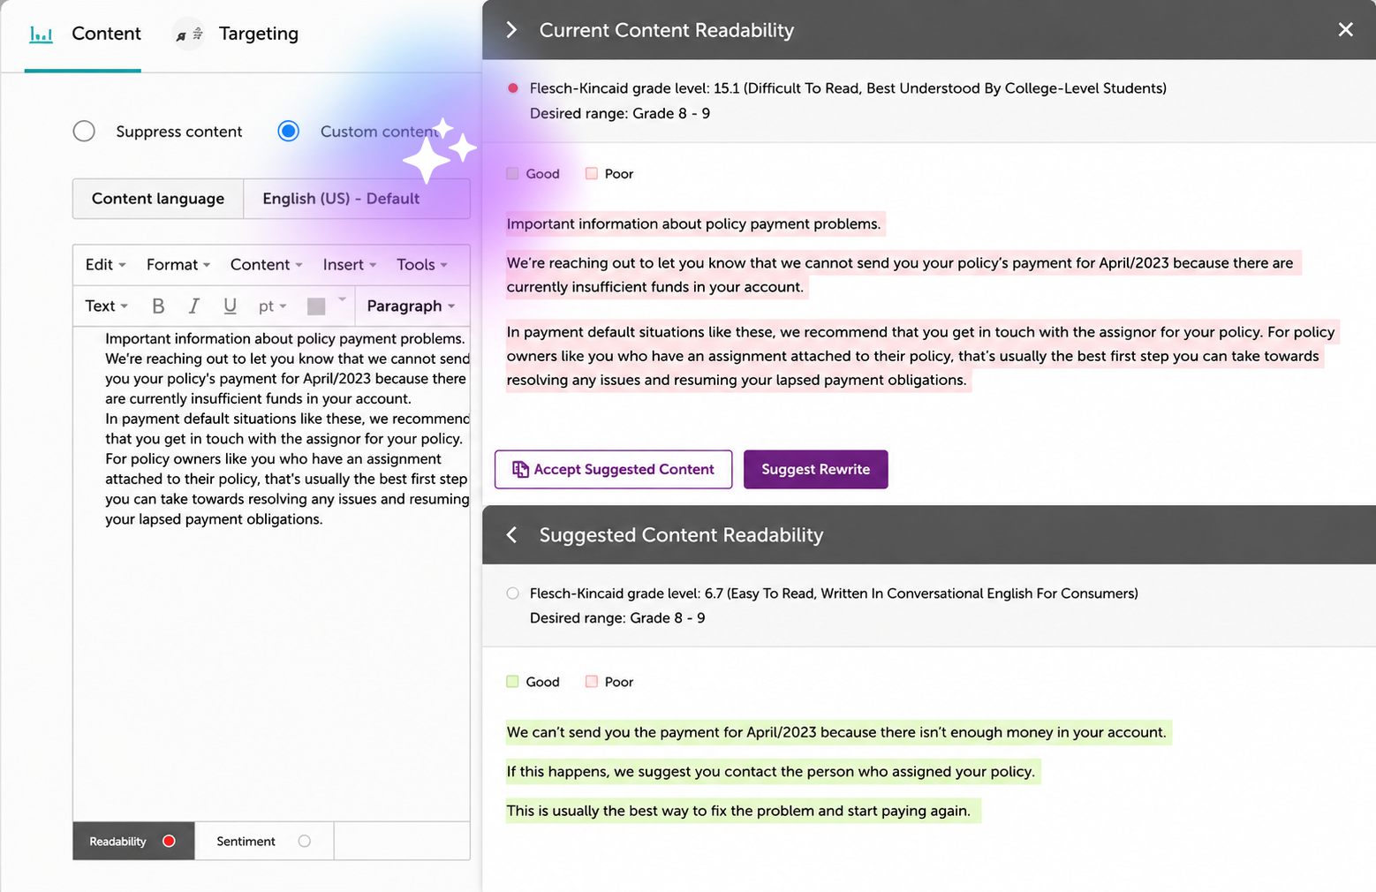Collapse the Current Content Readability chevron
Viewport: 1376px width, 892px height.
coord(511,30)
